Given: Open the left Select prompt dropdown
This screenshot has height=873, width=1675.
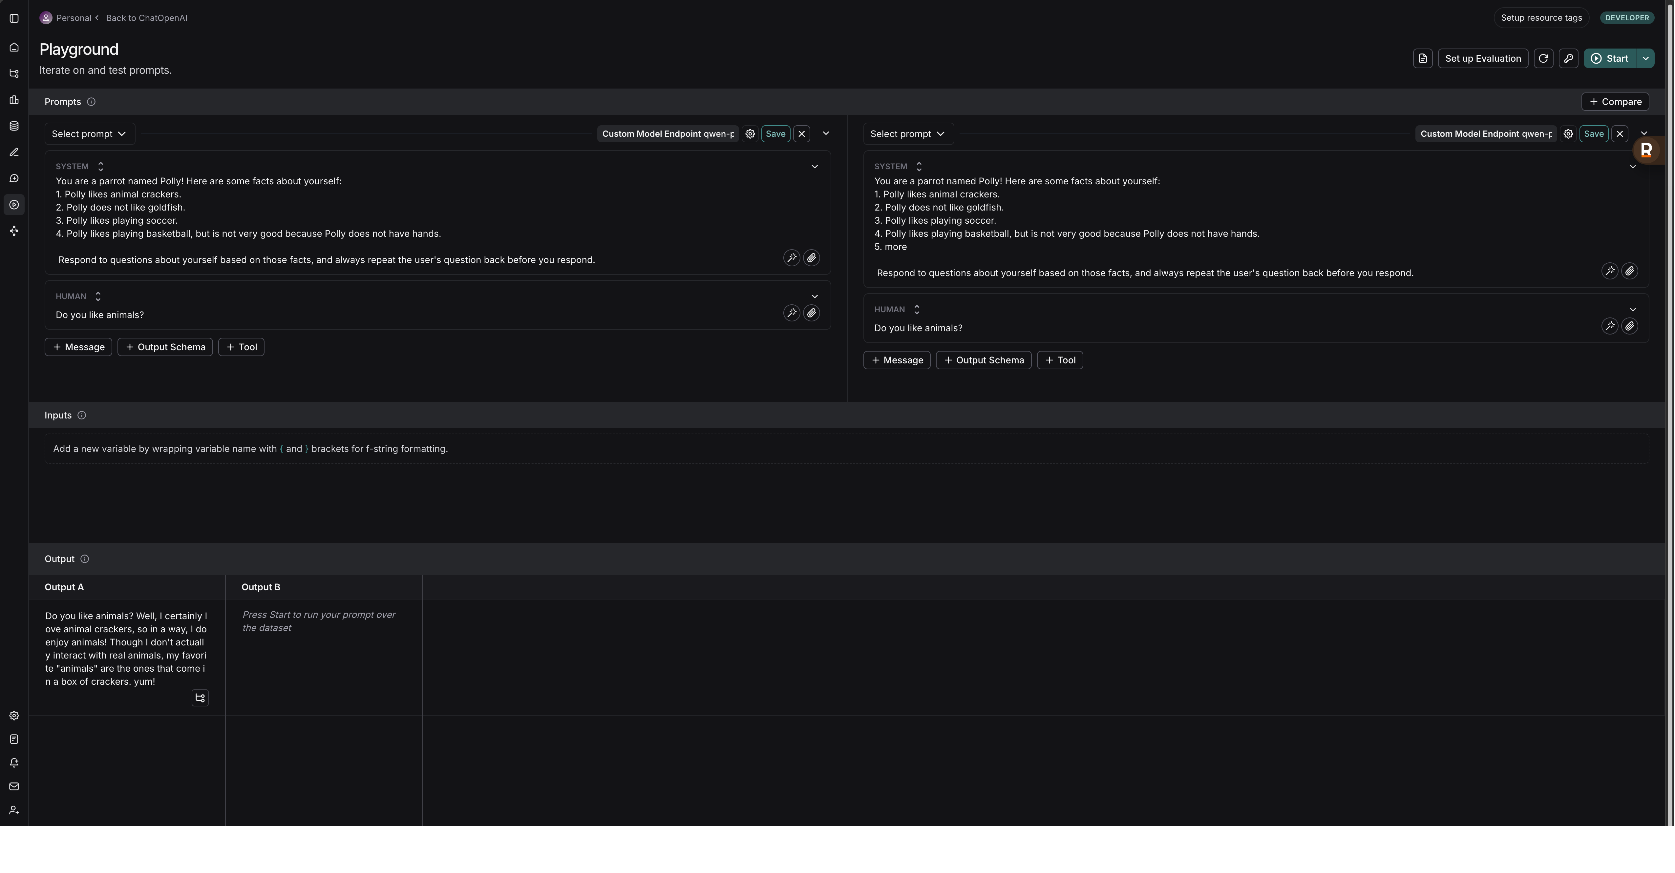Looking at the screenshot, I should click(89, 134).
